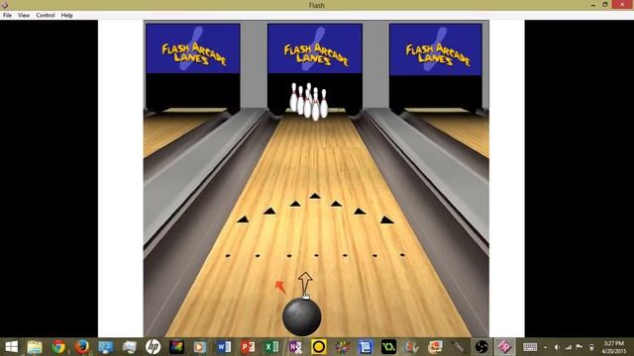The width and height of the screenshot is (634, 356).
Task: Open the HP app on the taskbar
Action: point(153,347)
